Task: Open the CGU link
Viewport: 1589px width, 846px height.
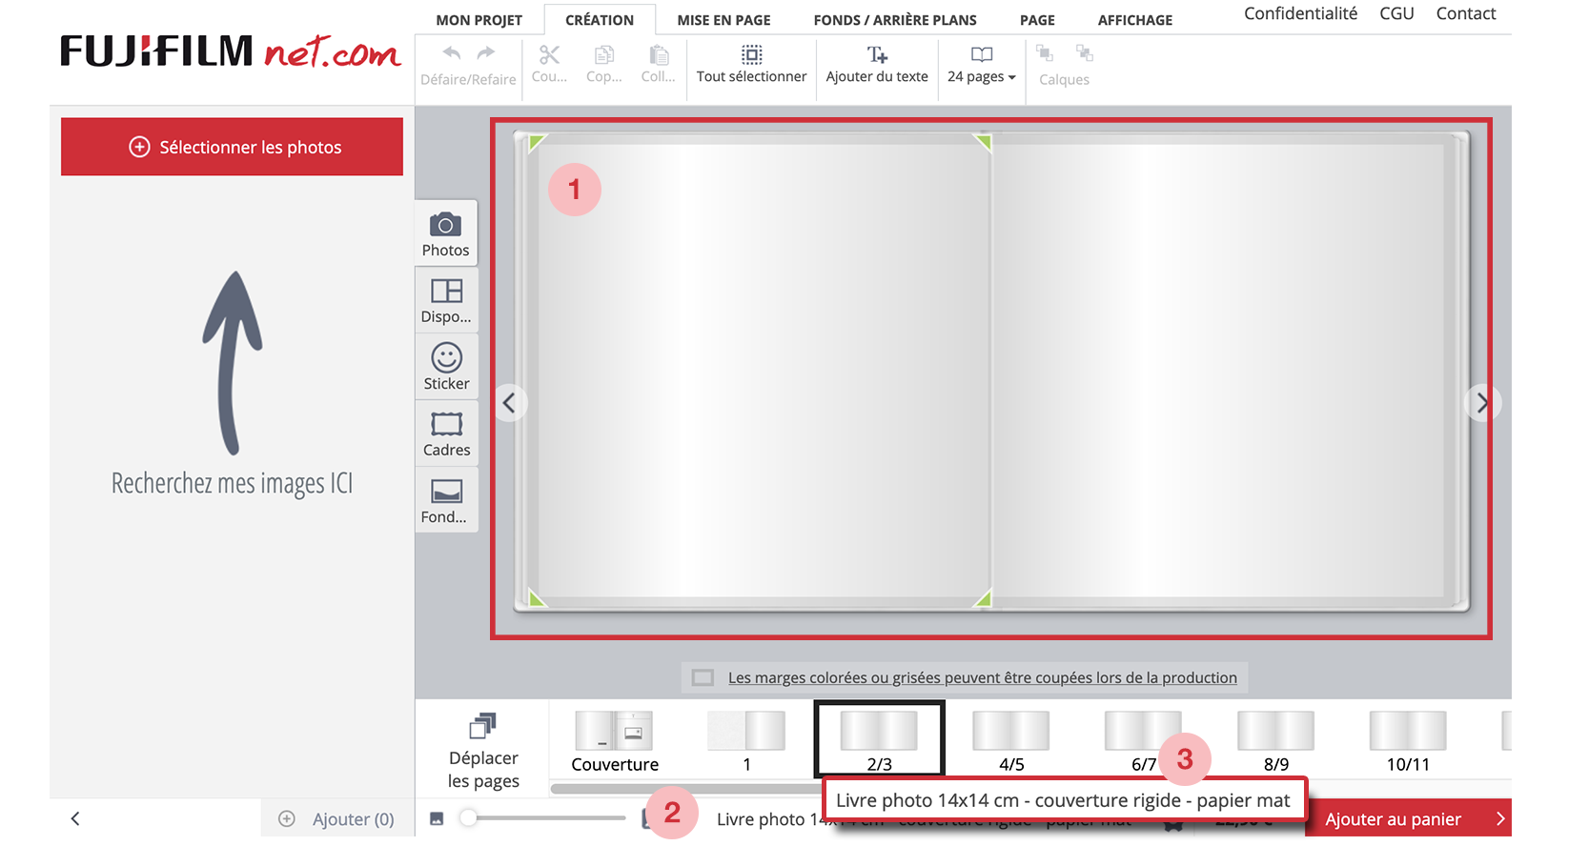Action: tap(1396, 13)
